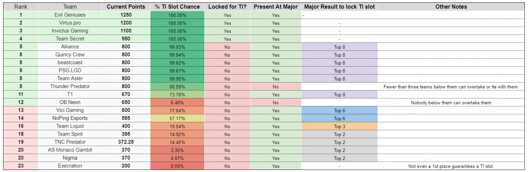
Task: Click the 'Locked for TI?' header
Action: [227, 7]
